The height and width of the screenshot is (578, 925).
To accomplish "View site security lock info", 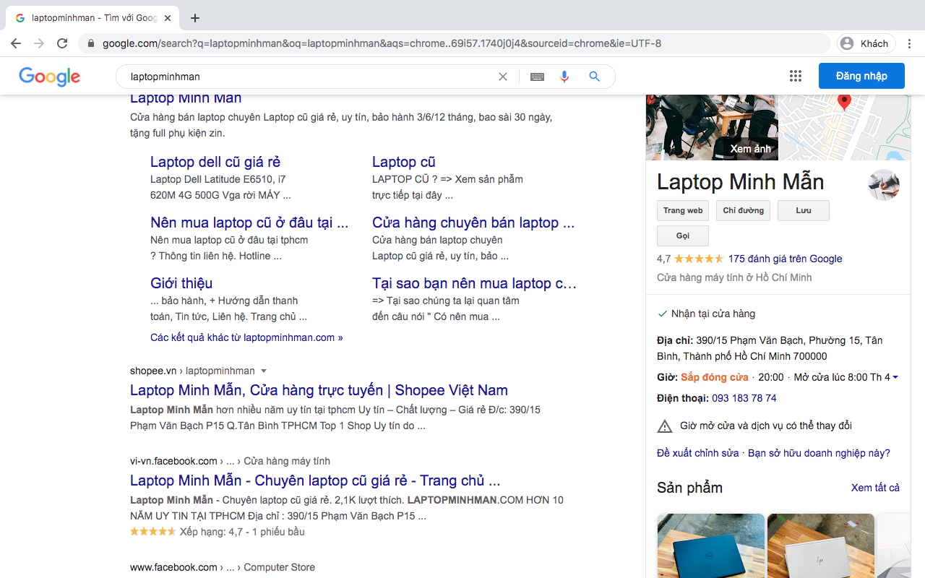I will [x=91, y=43].
